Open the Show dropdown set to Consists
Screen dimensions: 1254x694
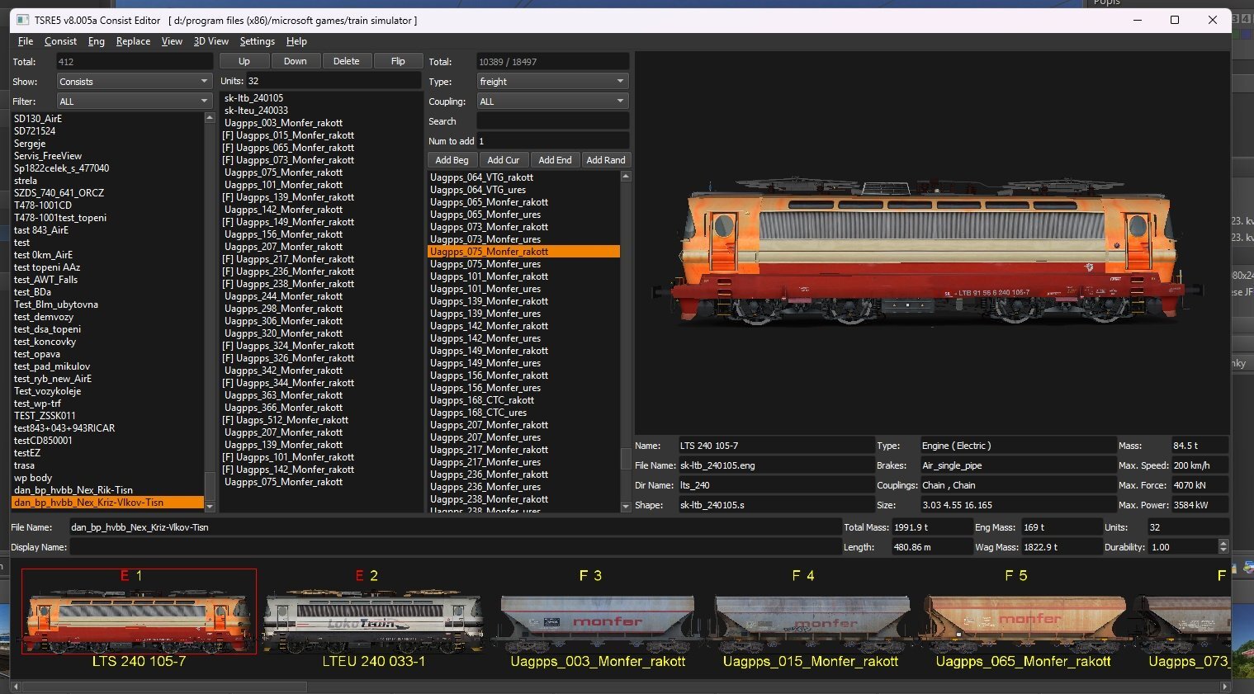coord(135,82)
